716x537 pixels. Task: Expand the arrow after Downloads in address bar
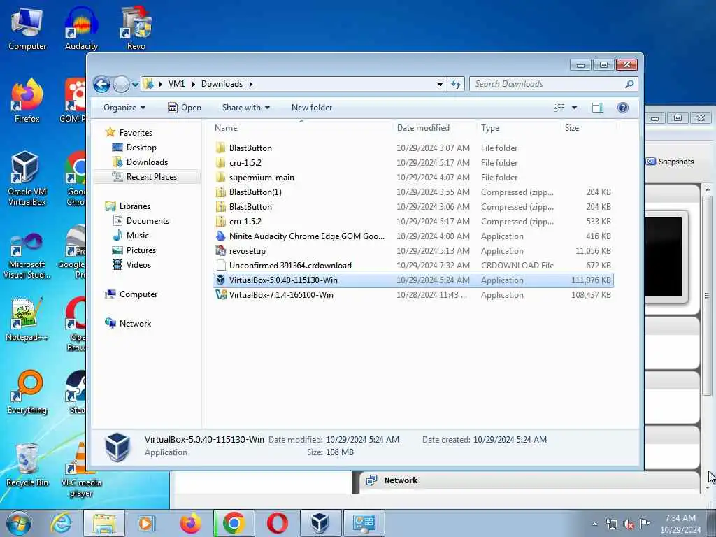click(251, 84)
